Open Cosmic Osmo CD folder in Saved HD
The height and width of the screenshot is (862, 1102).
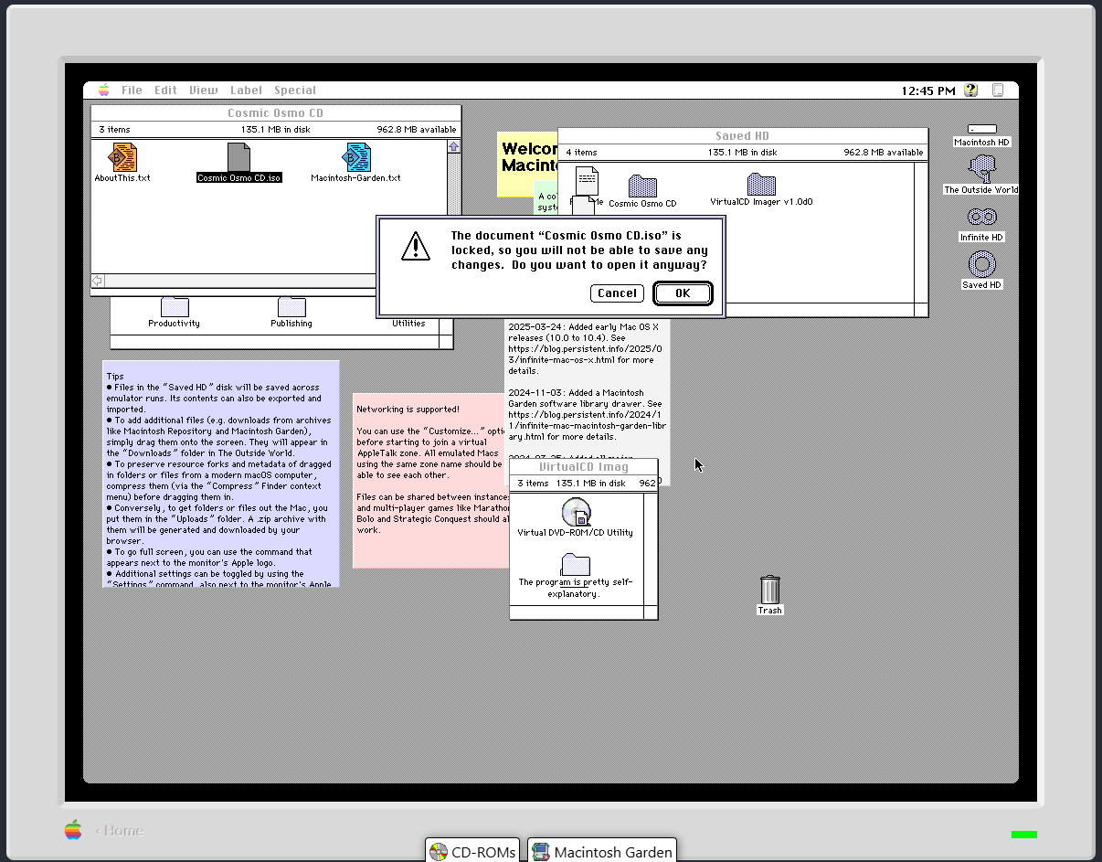642,186
